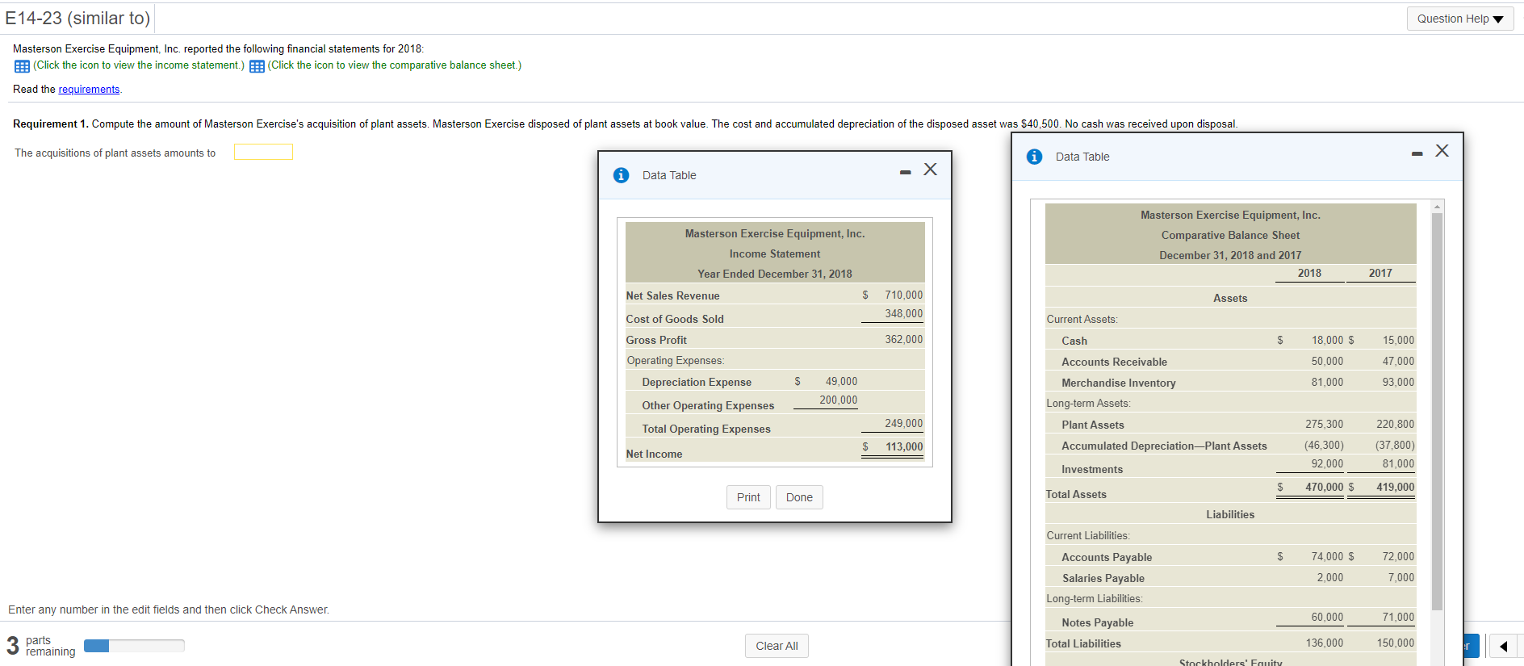Viewport: 1524px width, 666px height.
Task: Click the Clear All button
Action: [777, 646]
